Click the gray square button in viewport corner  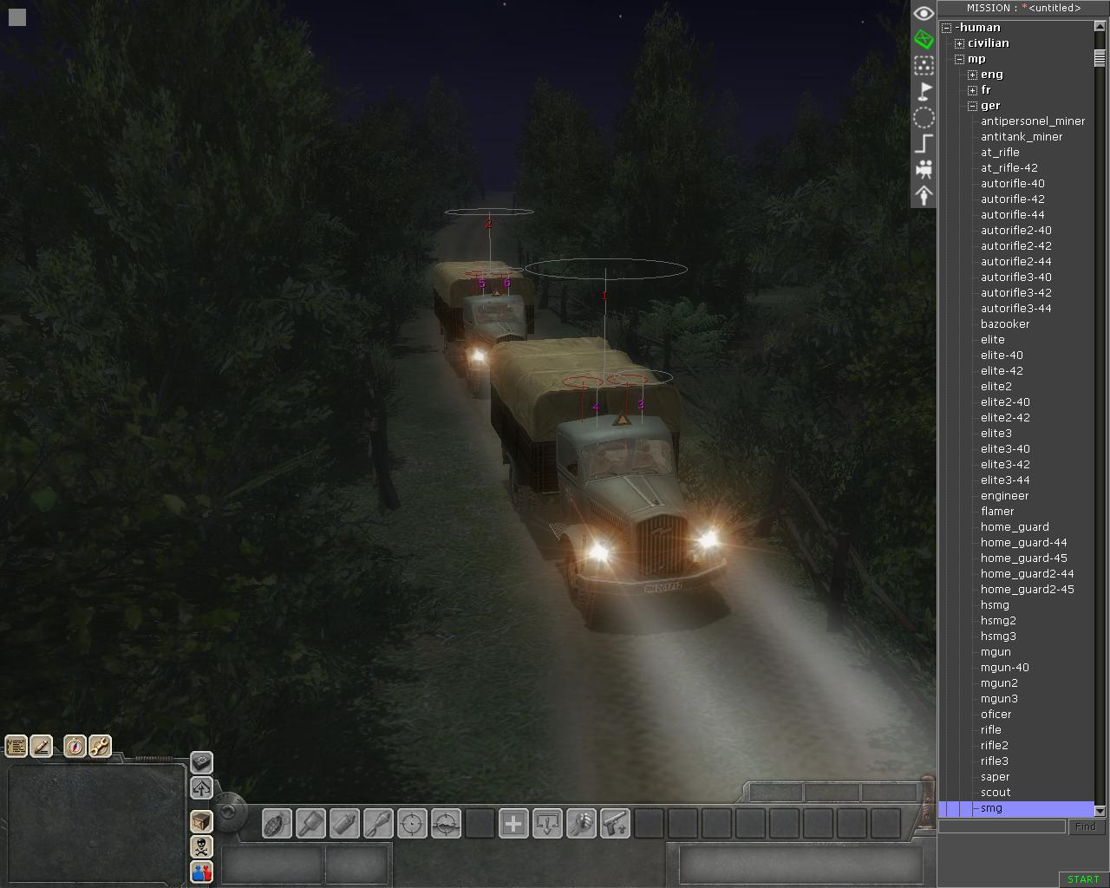[x=17, y=16]
